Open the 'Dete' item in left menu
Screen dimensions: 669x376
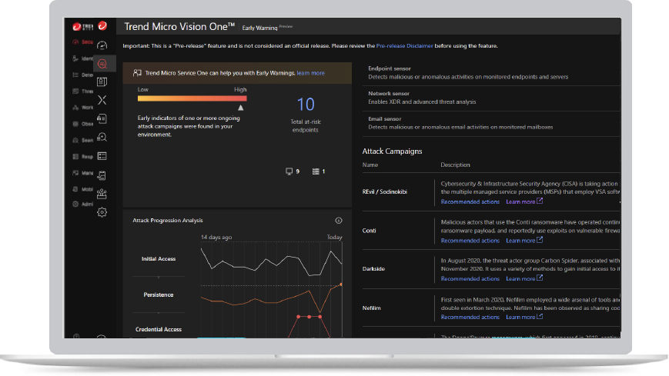click(83, 75)
